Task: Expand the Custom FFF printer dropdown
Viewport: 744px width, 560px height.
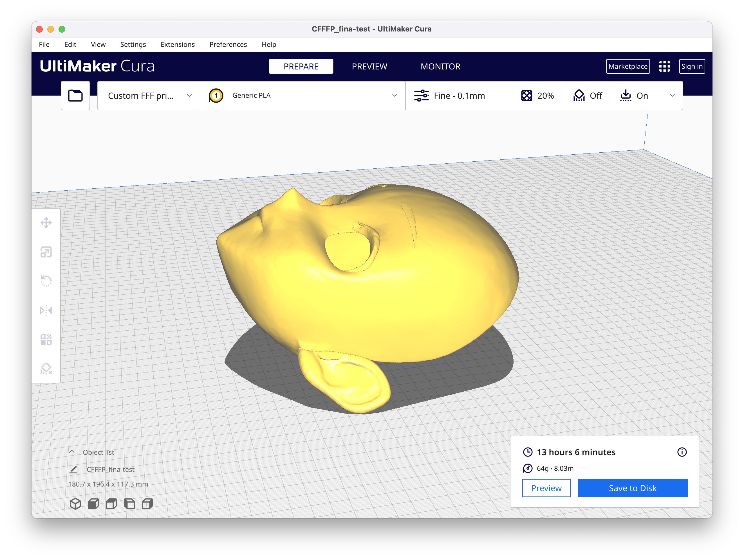Action: coord(149,96)
